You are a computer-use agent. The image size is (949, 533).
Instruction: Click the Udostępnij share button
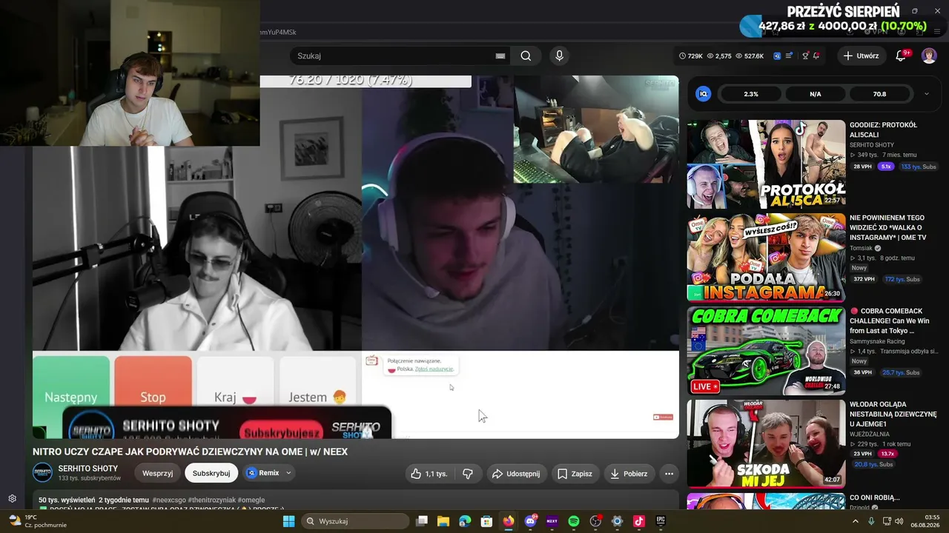click(516, 474)
